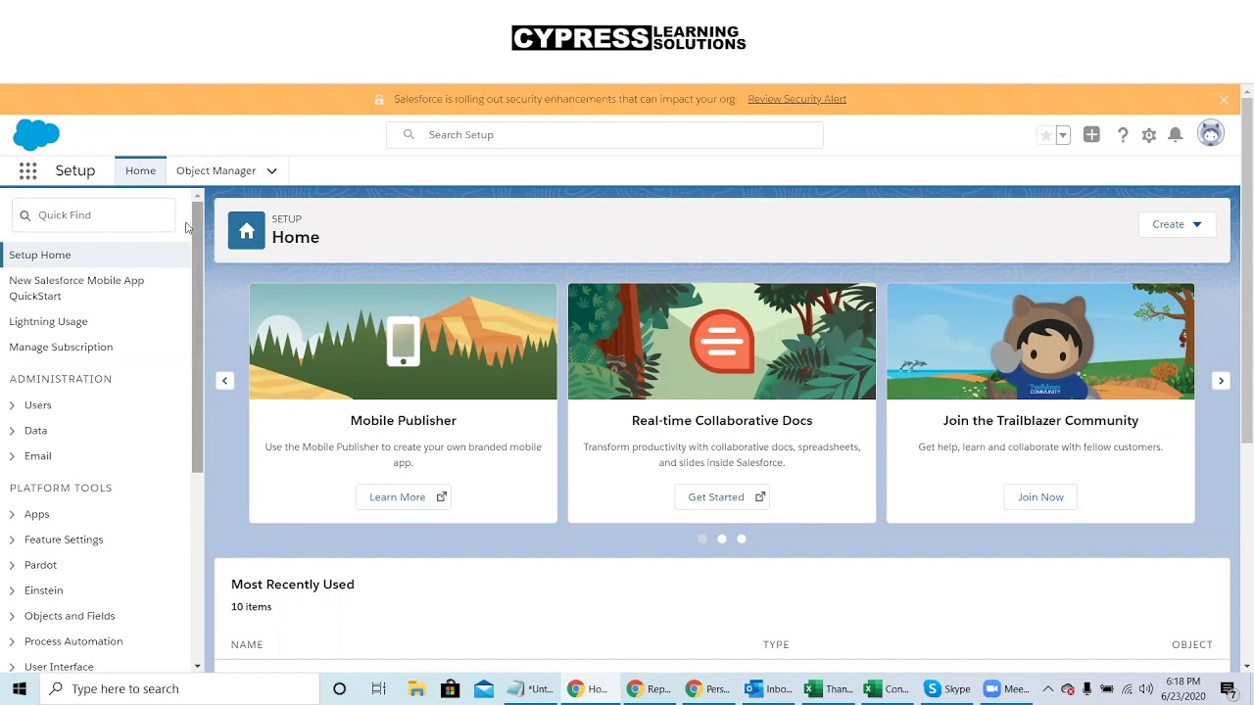Open the Object Manager tab dropdown chevron
Viewport: 1254px width, 705px height.
tap(272, 170)
